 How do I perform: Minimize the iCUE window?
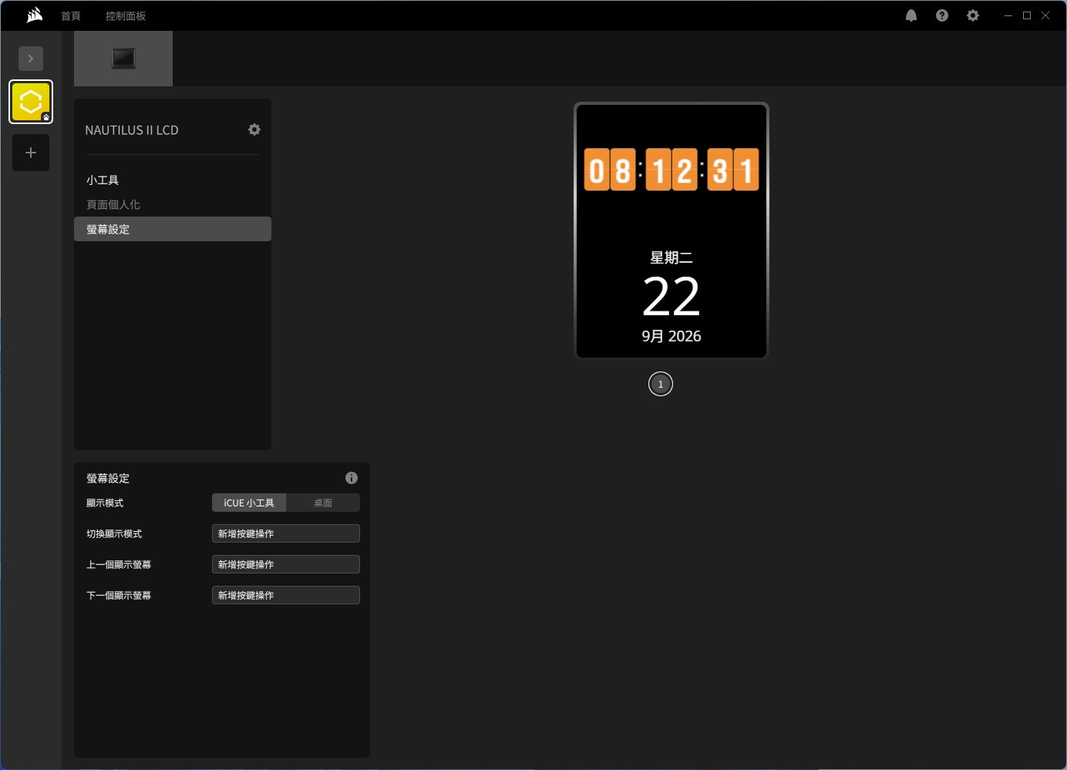(x=1008, y=15)
